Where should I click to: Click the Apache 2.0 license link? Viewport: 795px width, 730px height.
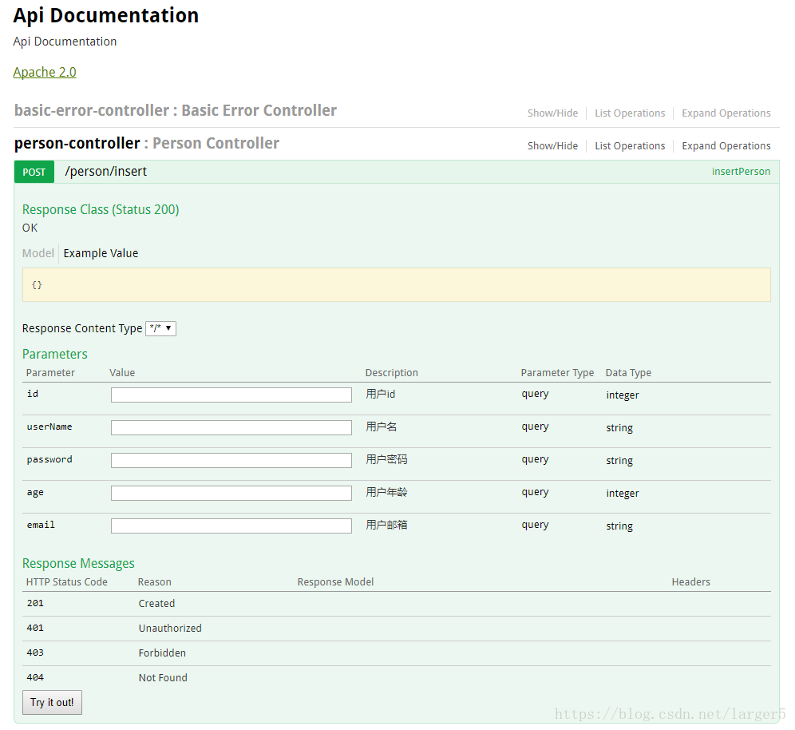[x=45, y=72]
